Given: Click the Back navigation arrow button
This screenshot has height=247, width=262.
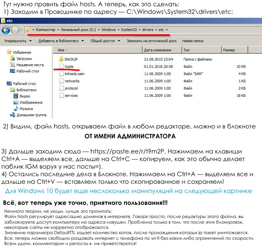Looking at the screenshot, I should click(x=6, y=30).
